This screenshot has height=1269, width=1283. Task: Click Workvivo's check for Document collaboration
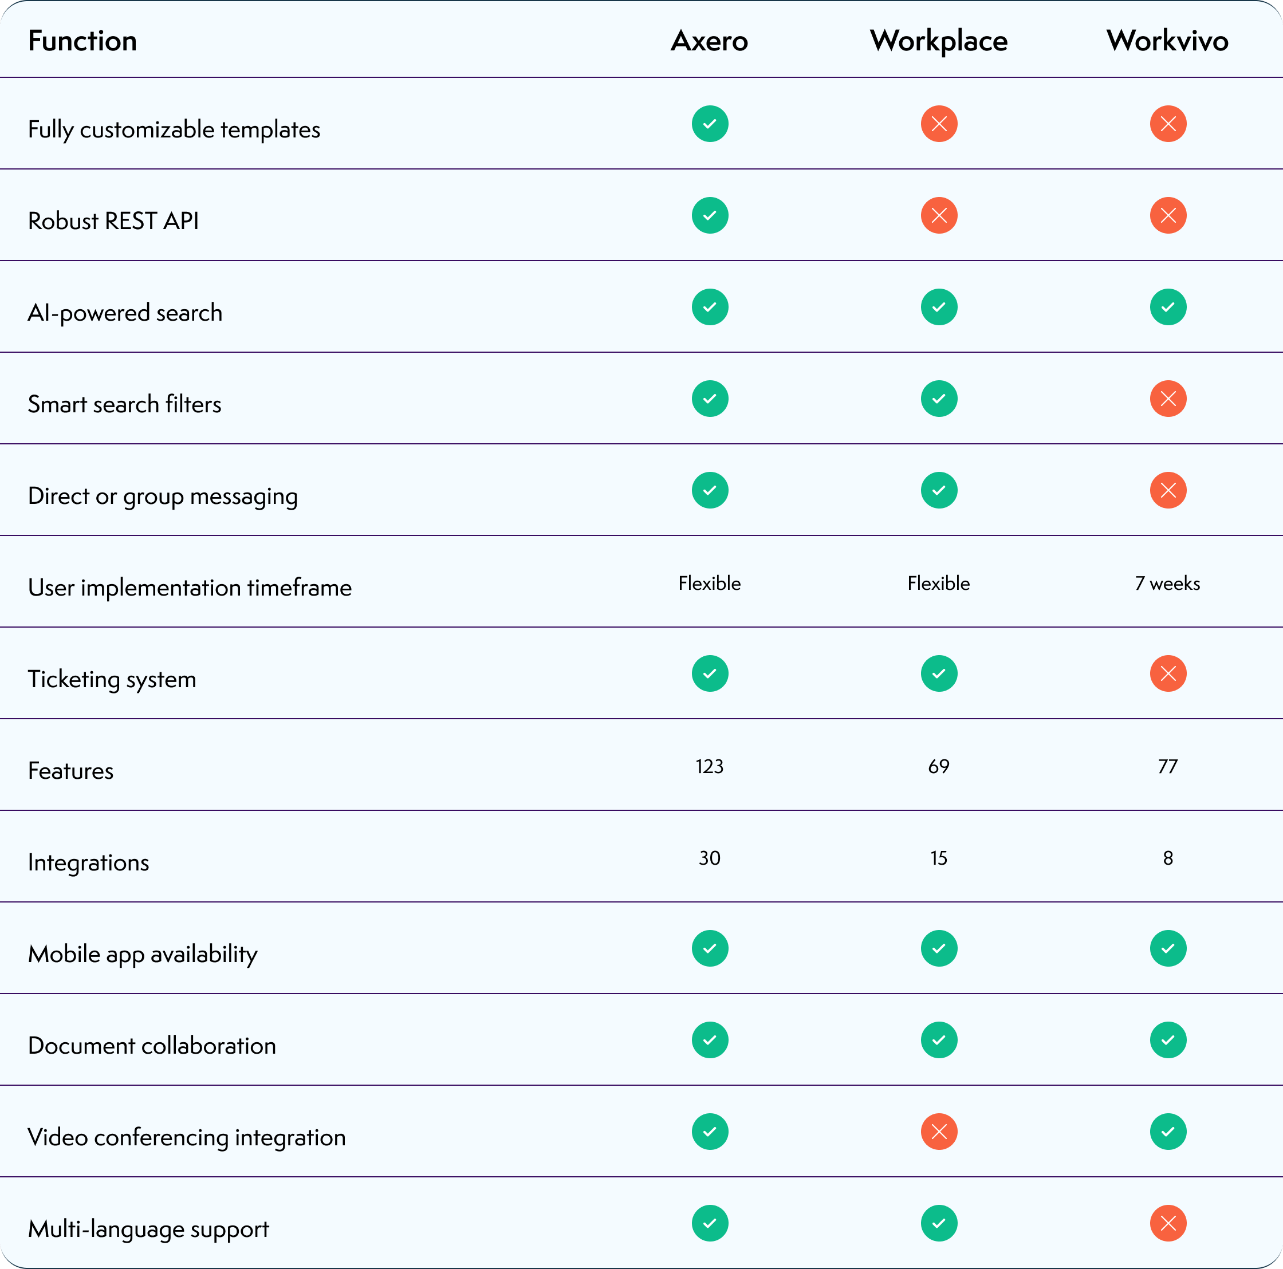click(x=1168, y=1040)
